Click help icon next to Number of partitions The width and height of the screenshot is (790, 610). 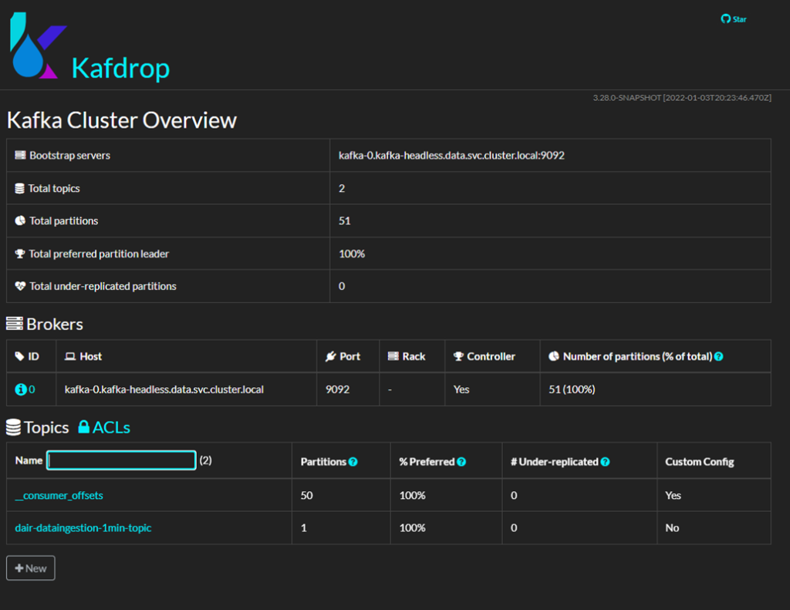tap(718, 357)
